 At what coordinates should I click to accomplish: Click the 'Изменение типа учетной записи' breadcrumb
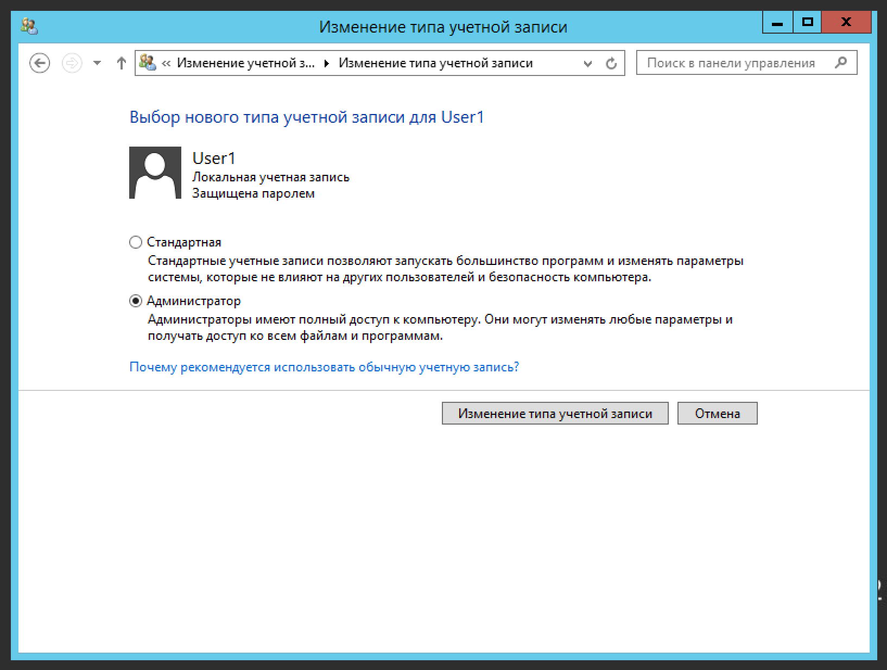tap(435, 63)
